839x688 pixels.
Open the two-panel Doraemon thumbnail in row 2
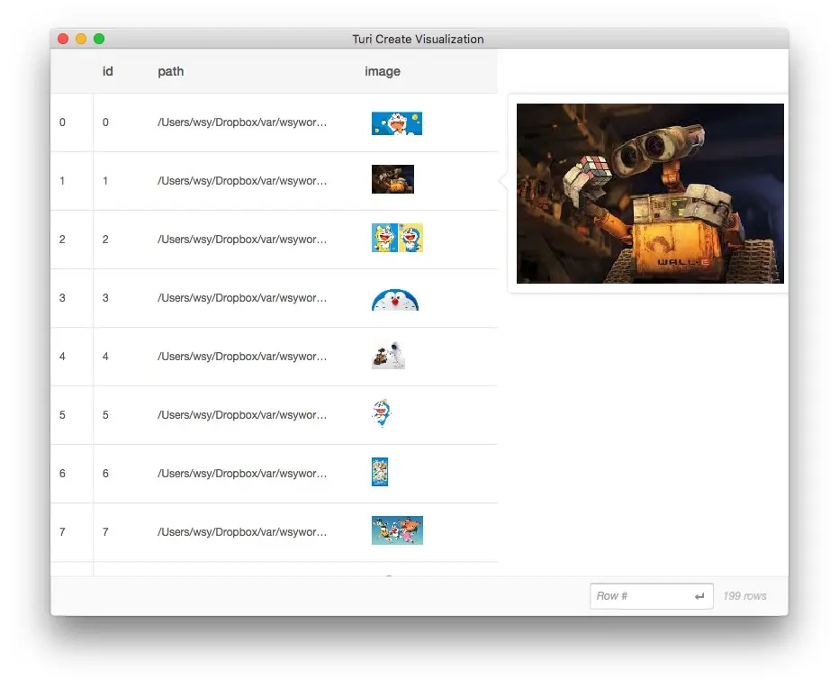tap(397, 238)
